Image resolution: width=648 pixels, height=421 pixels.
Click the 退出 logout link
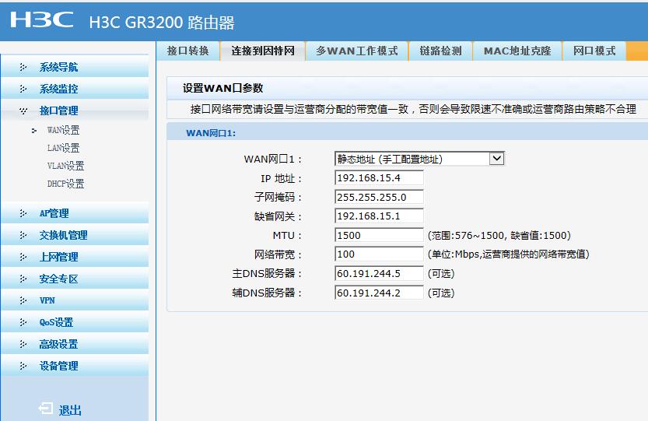[70, 410]
